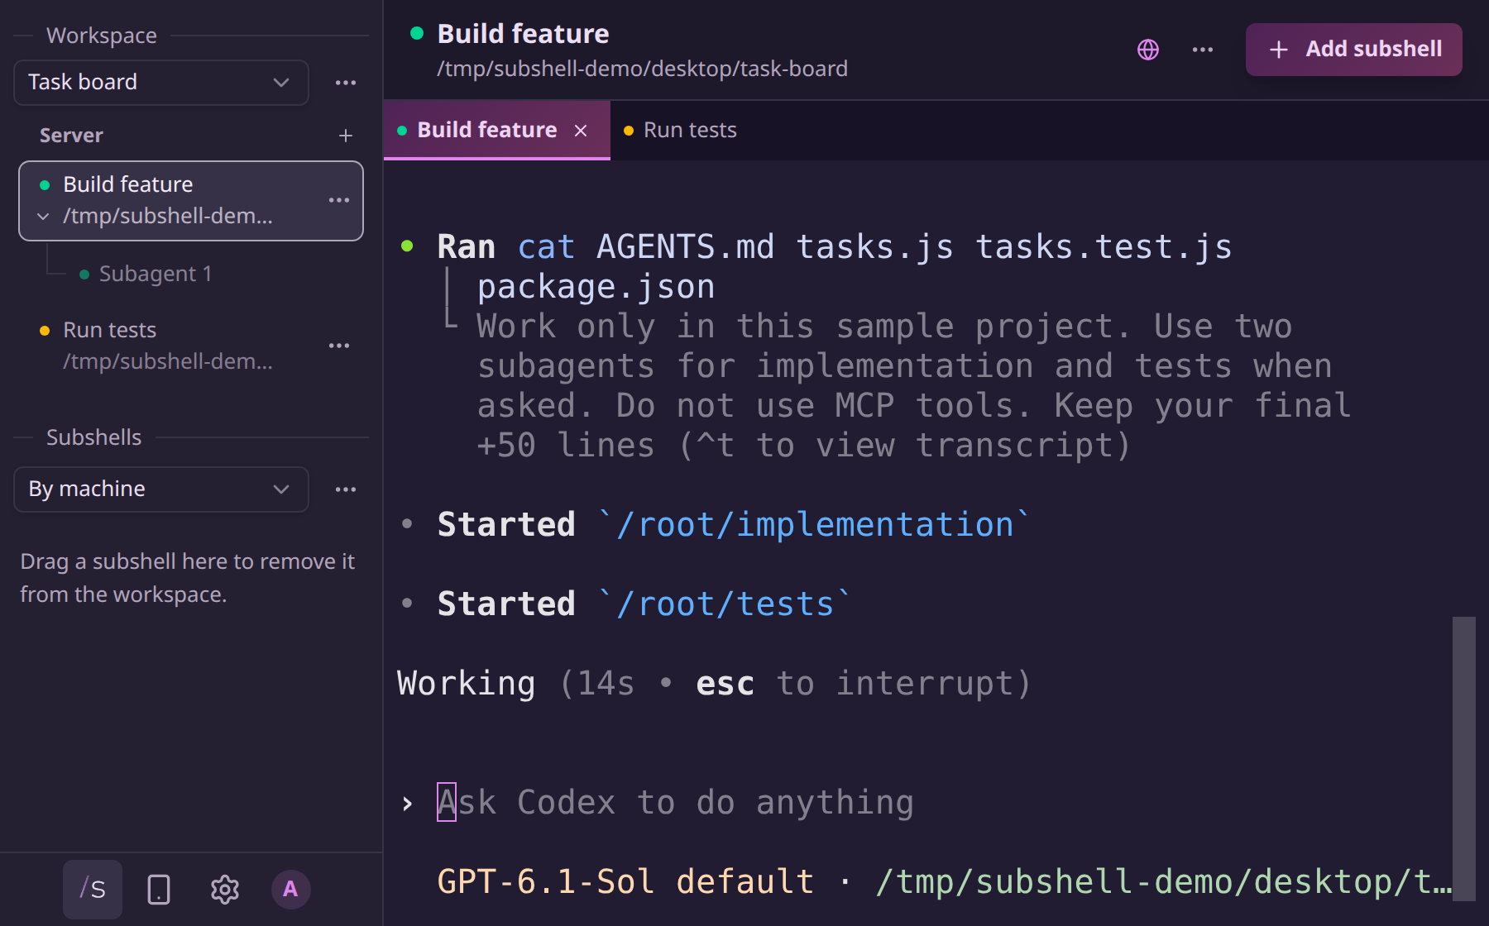1489x926 pixels.
Task: Open the By machine dropdown
Action: point(161,489)
